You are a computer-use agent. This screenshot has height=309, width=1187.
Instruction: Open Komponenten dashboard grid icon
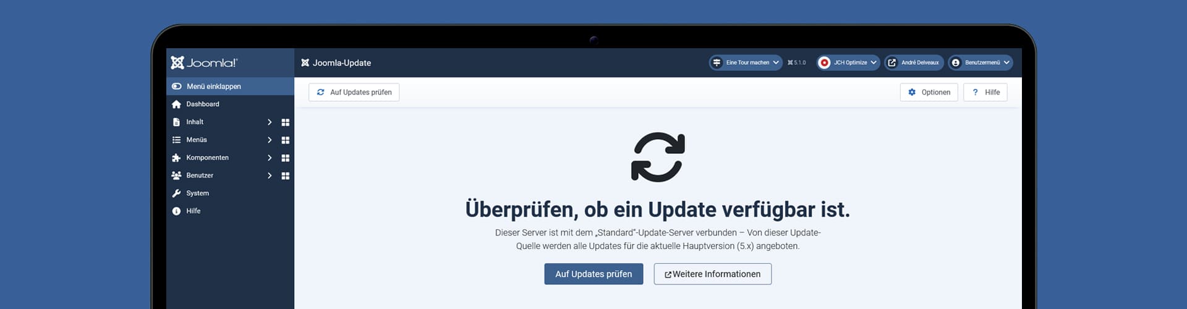coord(286,158)
